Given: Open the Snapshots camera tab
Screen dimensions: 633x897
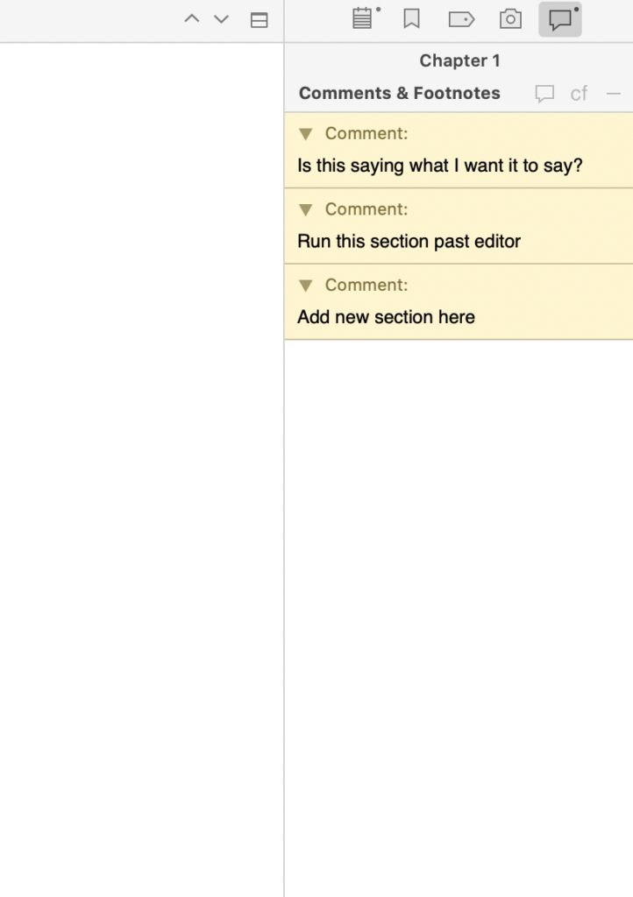Looking at the screenshot, I should tap(510, 19).
